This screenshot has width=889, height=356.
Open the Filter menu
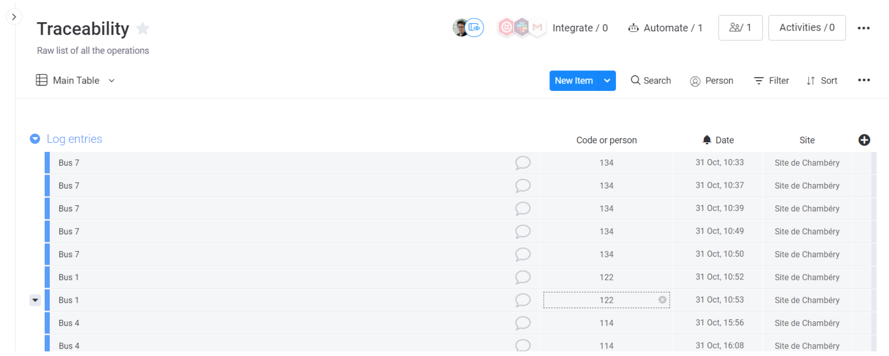coord(771,81)
